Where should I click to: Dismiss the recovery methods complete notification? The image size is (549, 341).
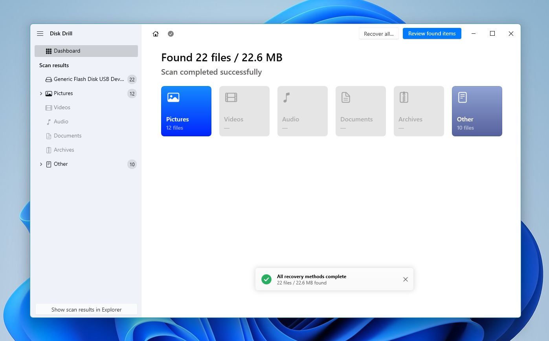(406, 279)
